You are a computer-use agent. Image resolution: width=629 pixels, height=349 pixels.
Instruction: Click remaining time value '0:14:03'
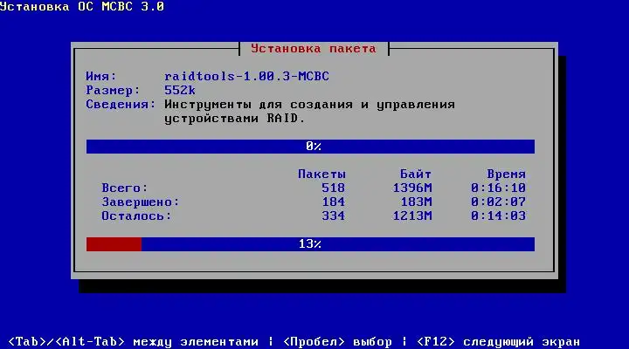click(x=498, y=216)
